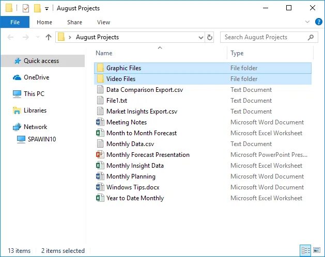Viewport: 325px width, 257px height.
Task: Switch to the View ribbon tab
Action: pos(103,22)
